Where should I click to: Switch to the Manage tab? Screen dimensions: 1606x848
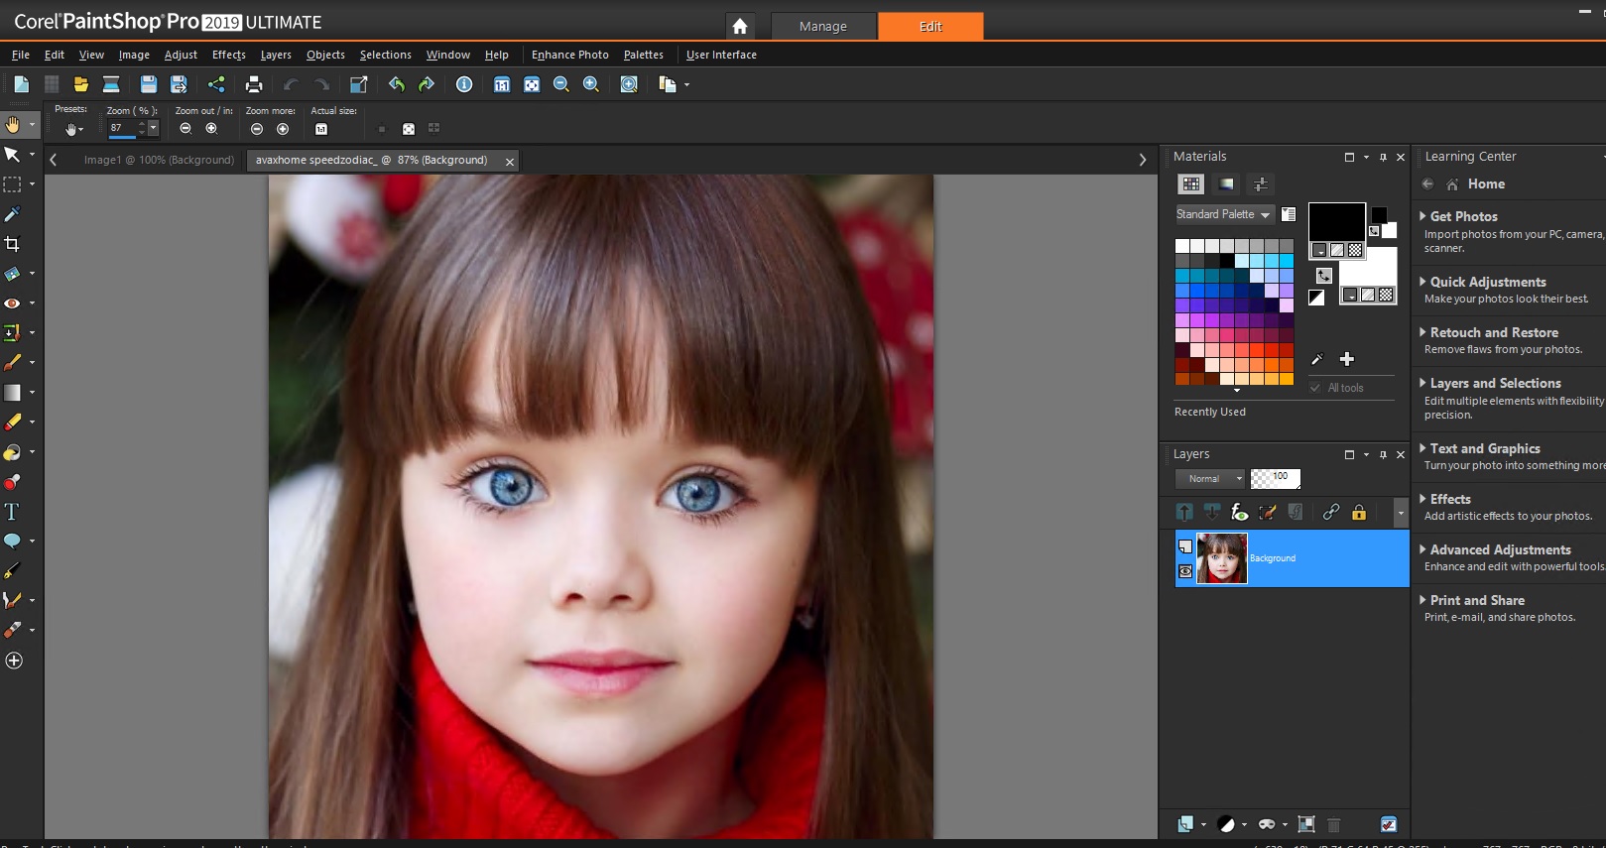[823, 27]
